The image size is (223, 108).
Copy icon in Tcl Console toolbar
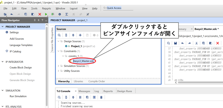pos(87,97)
